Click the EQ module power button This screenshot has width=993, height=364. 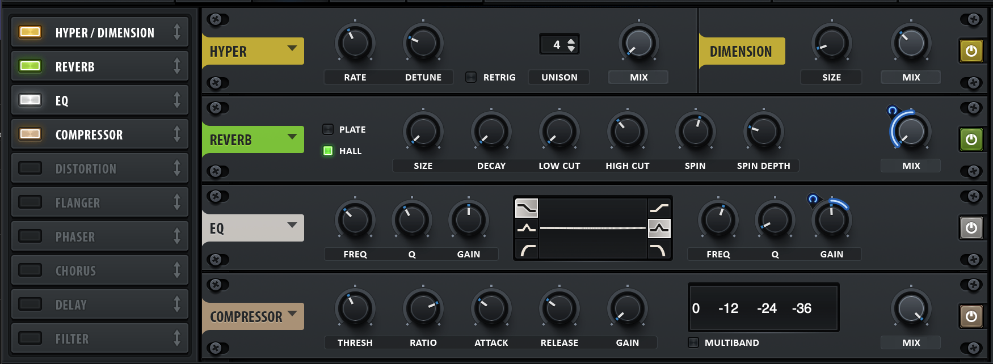pyautogui.click(x=971, y=228)
